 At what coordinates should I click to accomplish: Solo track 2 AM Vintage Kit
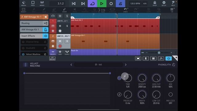(67, 41)
